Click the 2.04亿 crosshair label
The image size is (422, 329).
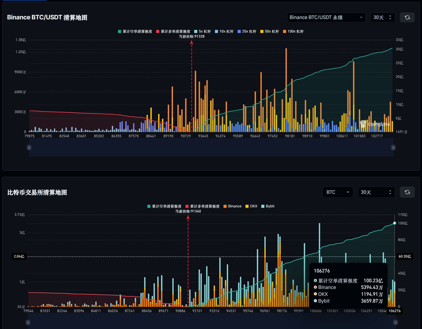click(x=19, y=256)
